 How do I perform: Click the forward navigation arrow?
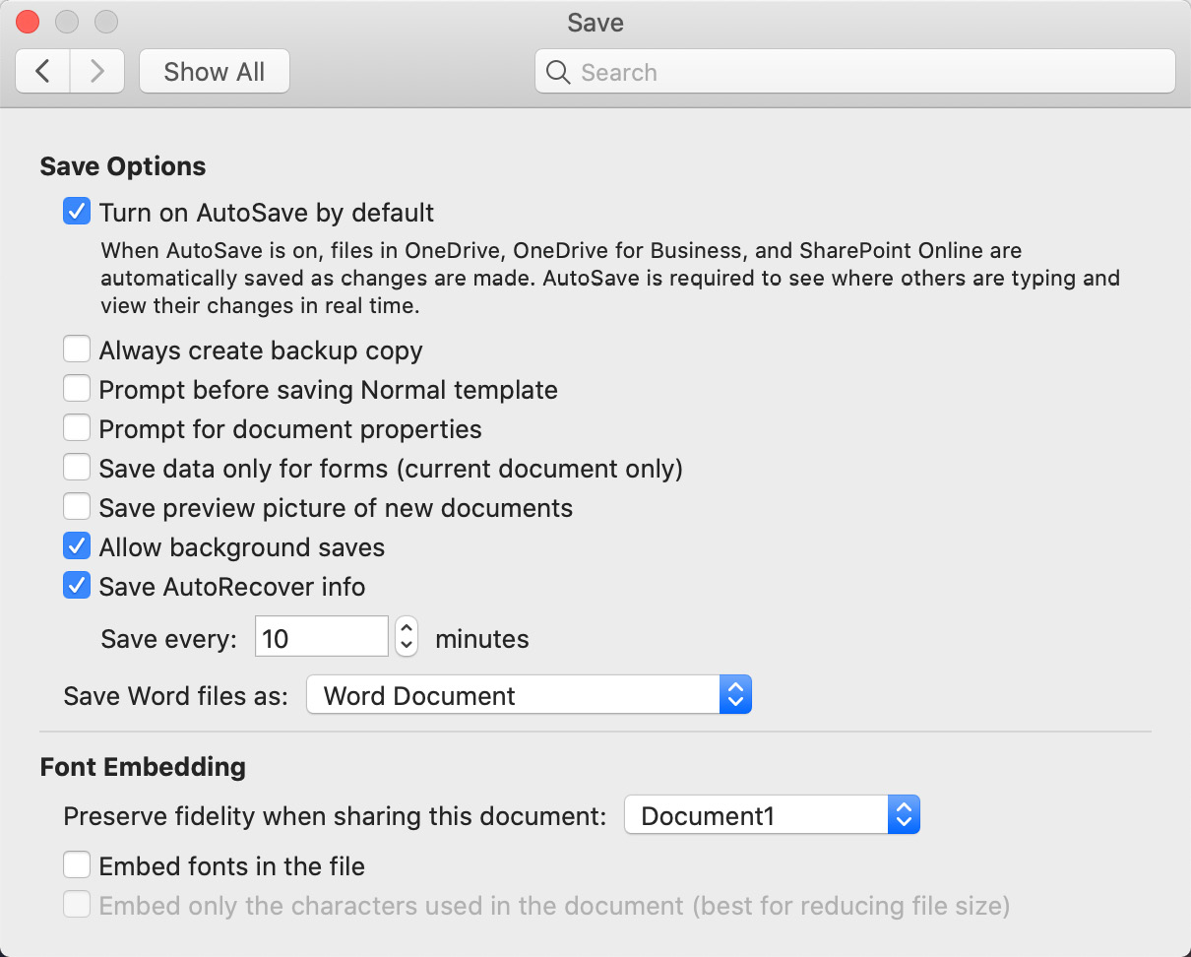pos(96,71)
